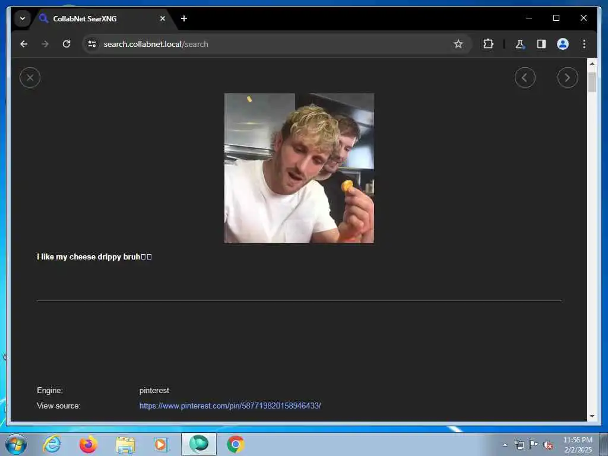Navigate back in Chrome

coord(24,44)
